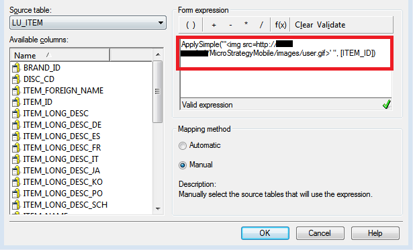This screenshot has height=250, width=413.
Task: Confirm with the OK button
Action: [x=265, y=233]
